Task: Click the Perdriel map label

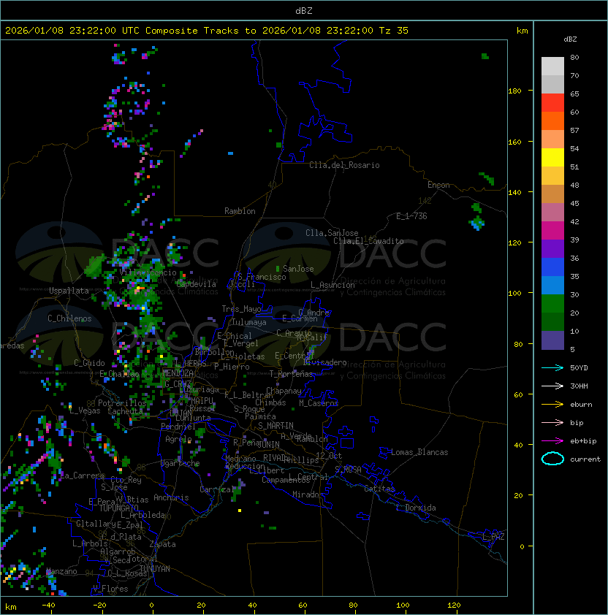Action: coord(178,426)
